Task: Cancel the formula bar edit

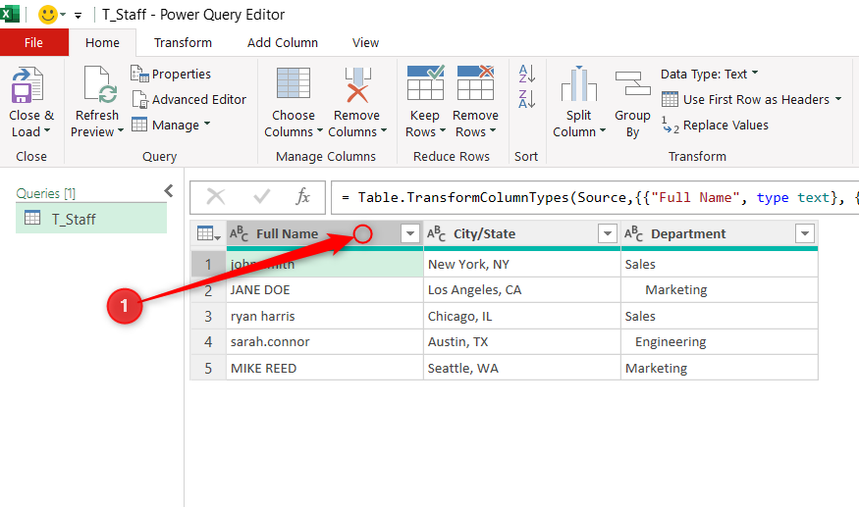Action: [x=216, y=196]
